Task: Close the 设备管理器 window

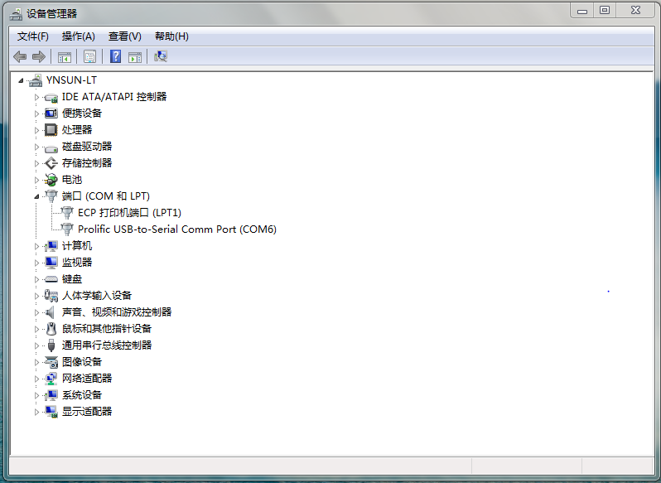Action: [x=635, y=10]
